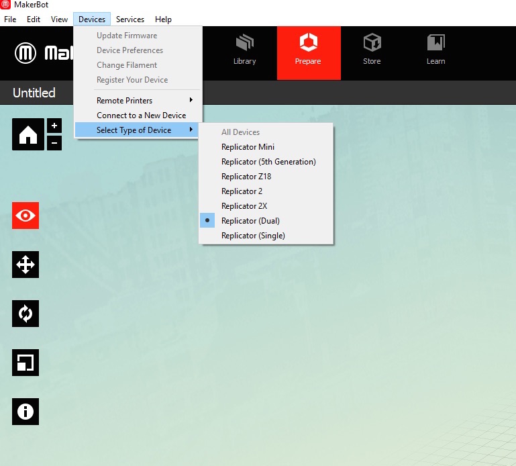This screenshot has width=516, height=466.
Task: Select Replicator (5th Generation) device type
Action: 266,162
